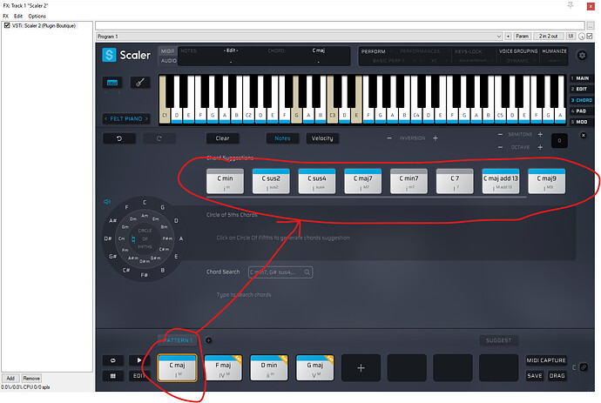Toggle MIDI input mode
The image size is (601, 403).
[x=167, y=51]
